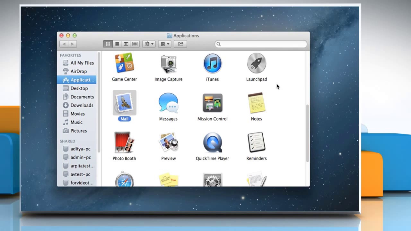Select the Mission Control icon
411x231 pixels.
pos(212,103)
